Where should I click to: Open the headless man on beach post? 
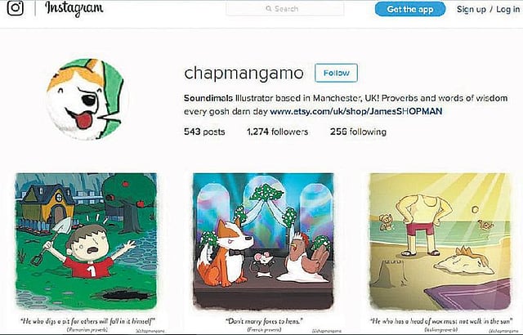pyautogui.click(x=440, y=241)
